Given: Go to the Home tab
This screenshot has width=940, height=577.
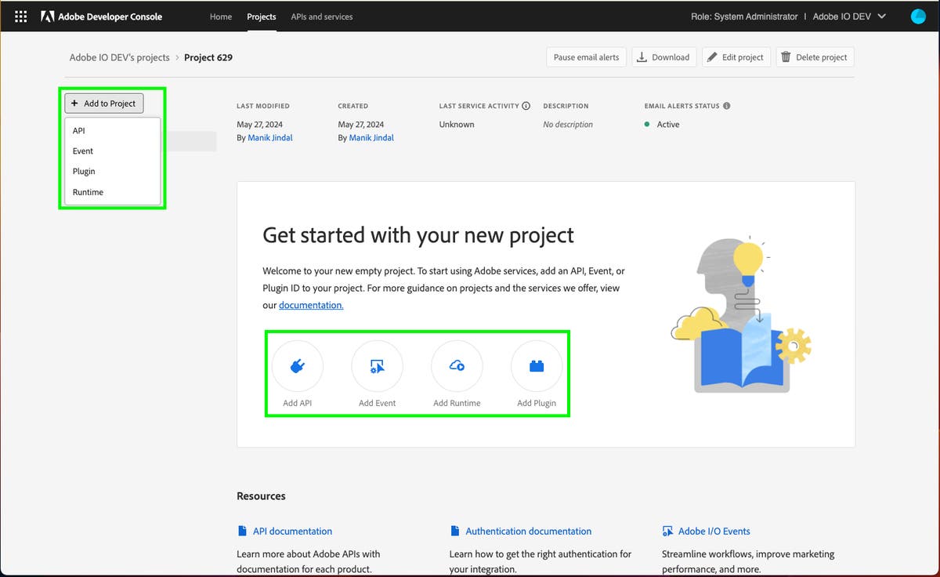Looking at the screenshot, I should click(x=221, y=16).
